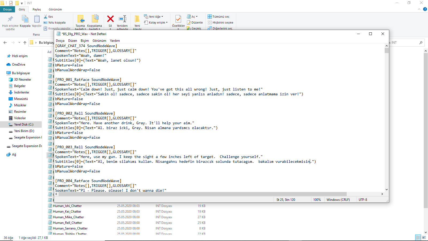Click Yolu kopyala button
The image size is (428, 241).
55,22
